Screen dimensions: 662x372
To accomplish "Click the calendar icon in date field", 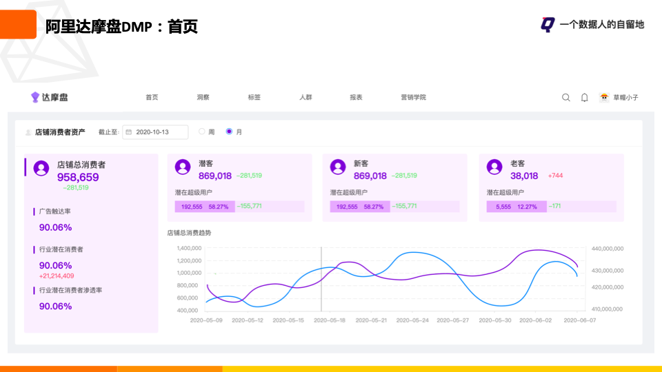I will tap(129, 132).
